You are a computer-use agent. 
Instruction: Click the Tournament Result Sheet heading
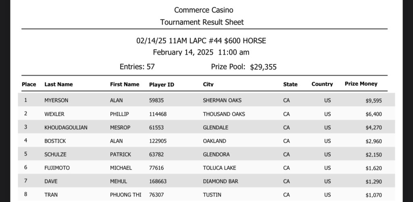202,22
